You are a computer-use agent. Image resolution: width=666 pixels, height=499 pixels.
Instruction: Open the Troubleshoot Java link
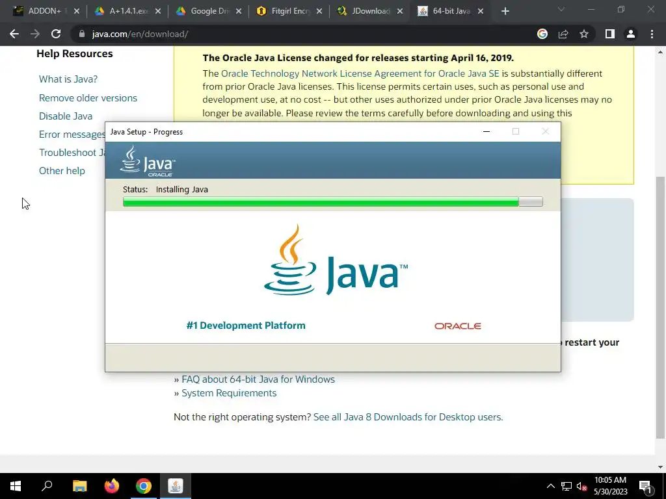point(72,153)
